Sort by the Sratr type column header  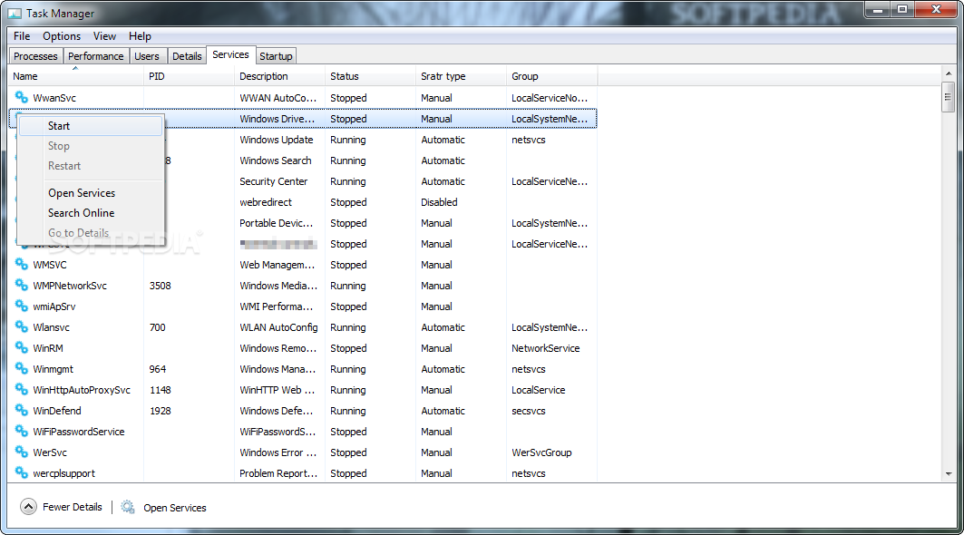(x=461, y=76)
